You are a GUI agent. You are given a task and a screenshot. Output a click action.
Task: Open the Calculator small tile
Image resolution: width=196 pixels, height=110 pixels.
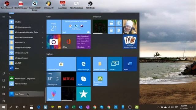[x=111, y=31]
